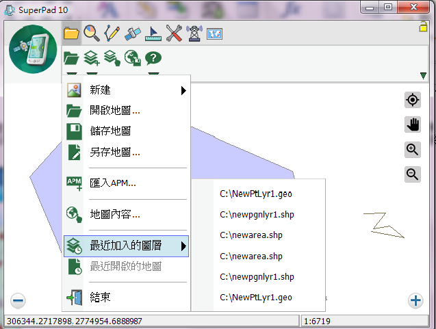Click the save-as document pencil icon
Image resolution: width=436 pixels, height=329 pixels.
tap(74, 152)
